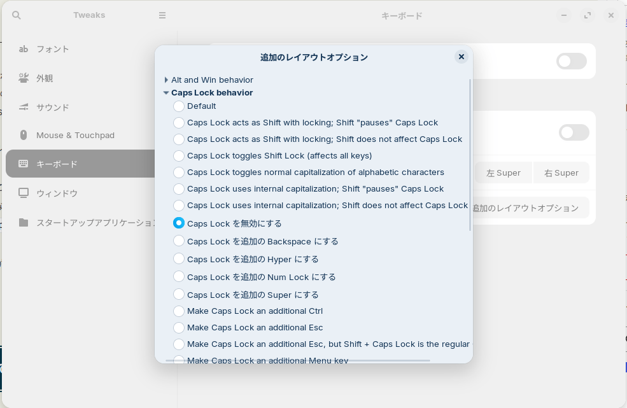Click the 外観 appearance sidebar icon
627x408 pixels.
(x=23, y=78)
